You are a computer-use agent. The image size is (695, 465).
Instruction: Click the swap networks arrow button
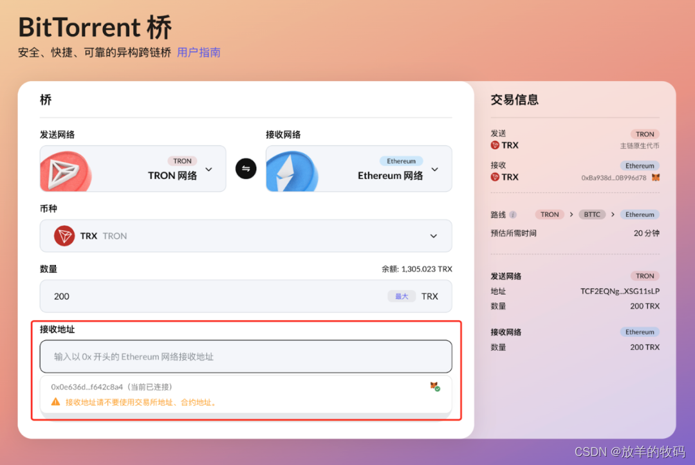tap(246, 169)
